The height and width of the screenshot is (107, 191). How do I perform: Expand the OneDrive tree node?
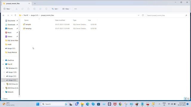click(3, 60)
